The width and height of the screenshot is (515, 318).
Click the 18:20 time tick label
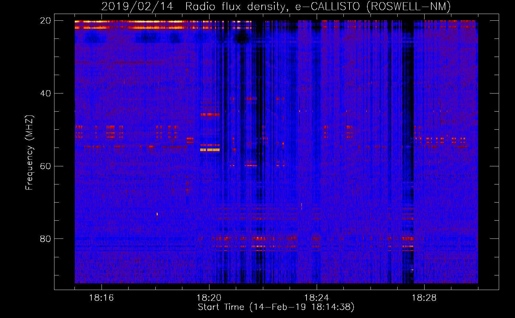point(209,298)
